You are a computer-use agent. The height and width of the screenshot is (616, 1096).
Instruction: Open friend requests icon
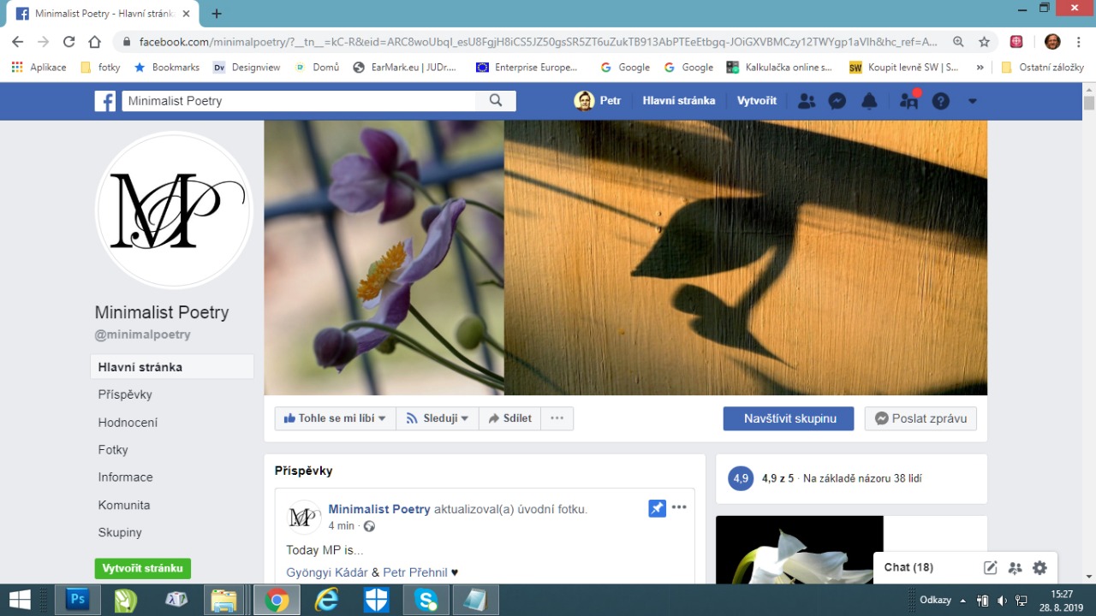(807, 101)
